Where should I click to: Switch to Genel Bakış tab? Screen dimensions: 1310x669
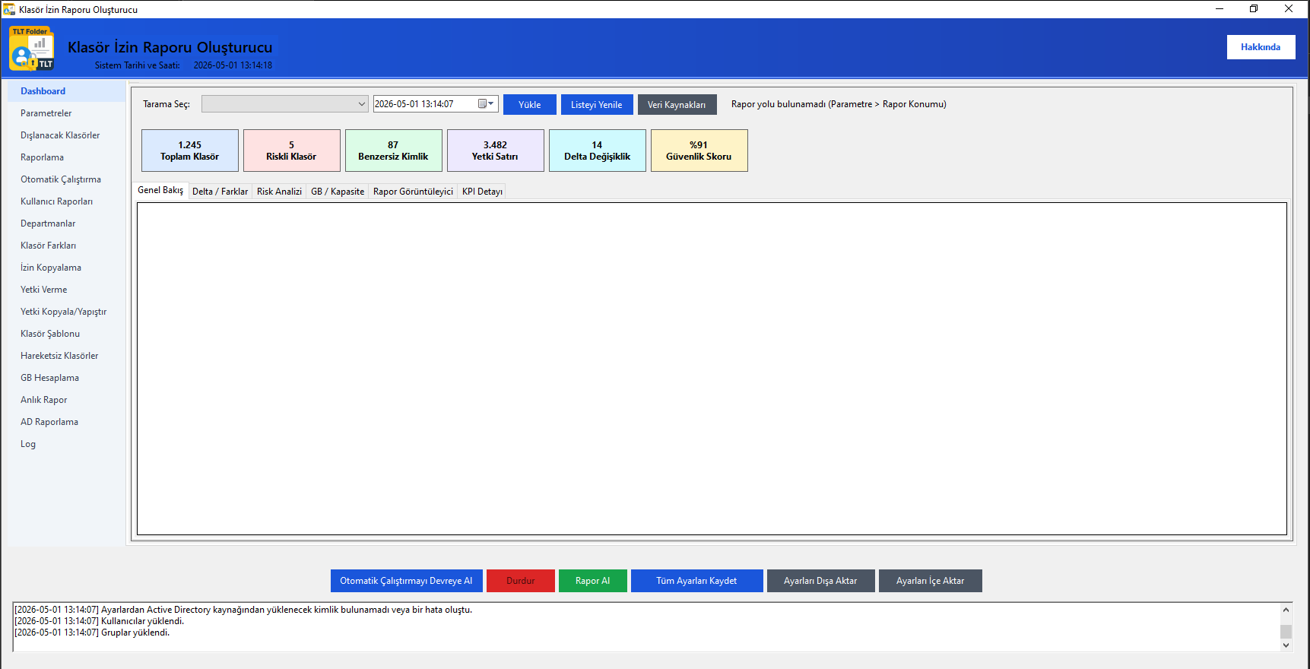pos(160,190)
